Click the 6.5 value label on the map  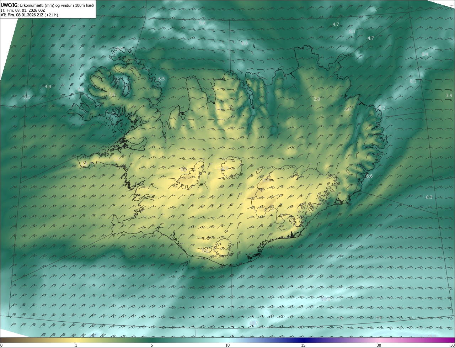(161, 79)
